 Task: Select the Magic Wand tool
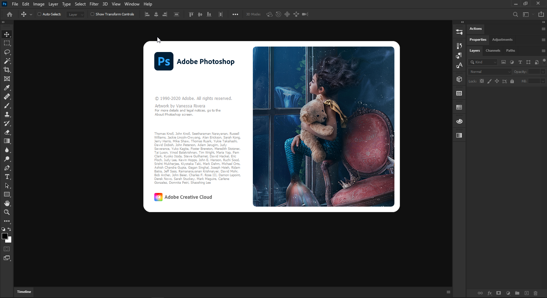coord(7,61)
